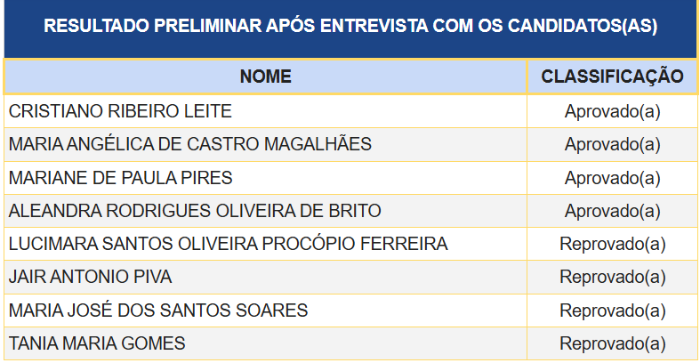Select Tania Maria Gomes' Reprovado(a) status
The height and width of the screenshot is (363, 700).
point(612,343)
